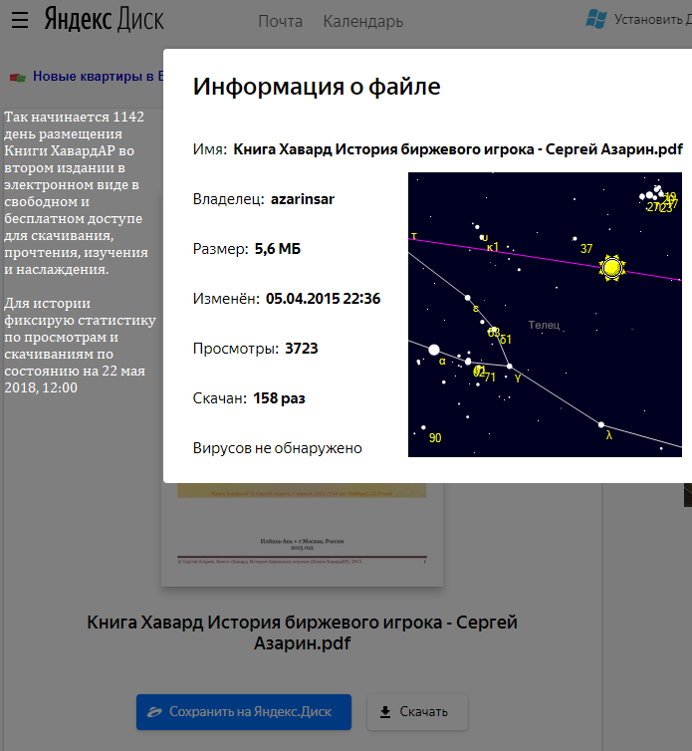Go to Календарь in the header
Image resolution: width=692 pixels, height=751 pixels.
363,21
